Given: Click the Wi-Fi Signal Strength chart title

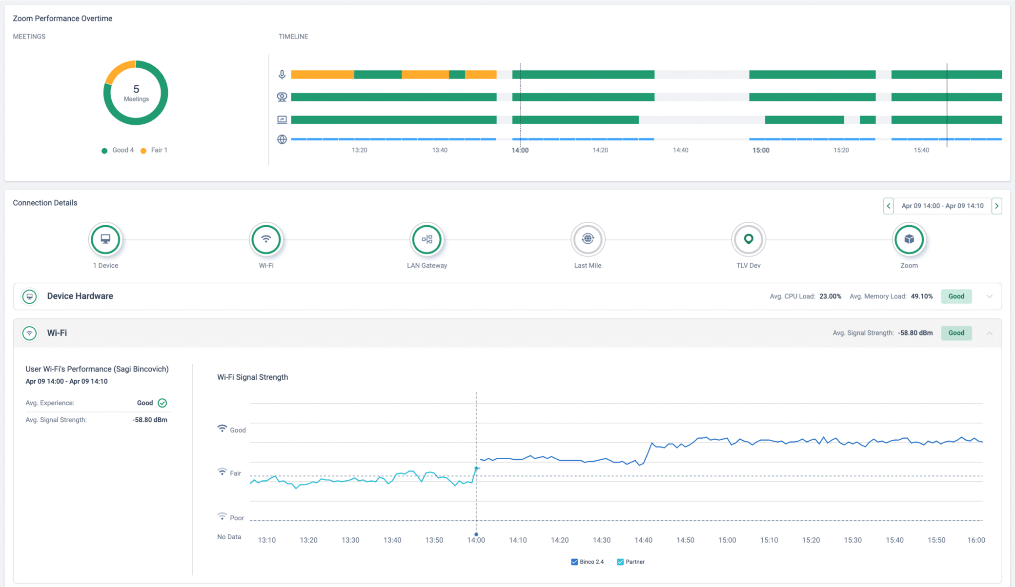Looking at the screenshot, I should pos(252,377).
